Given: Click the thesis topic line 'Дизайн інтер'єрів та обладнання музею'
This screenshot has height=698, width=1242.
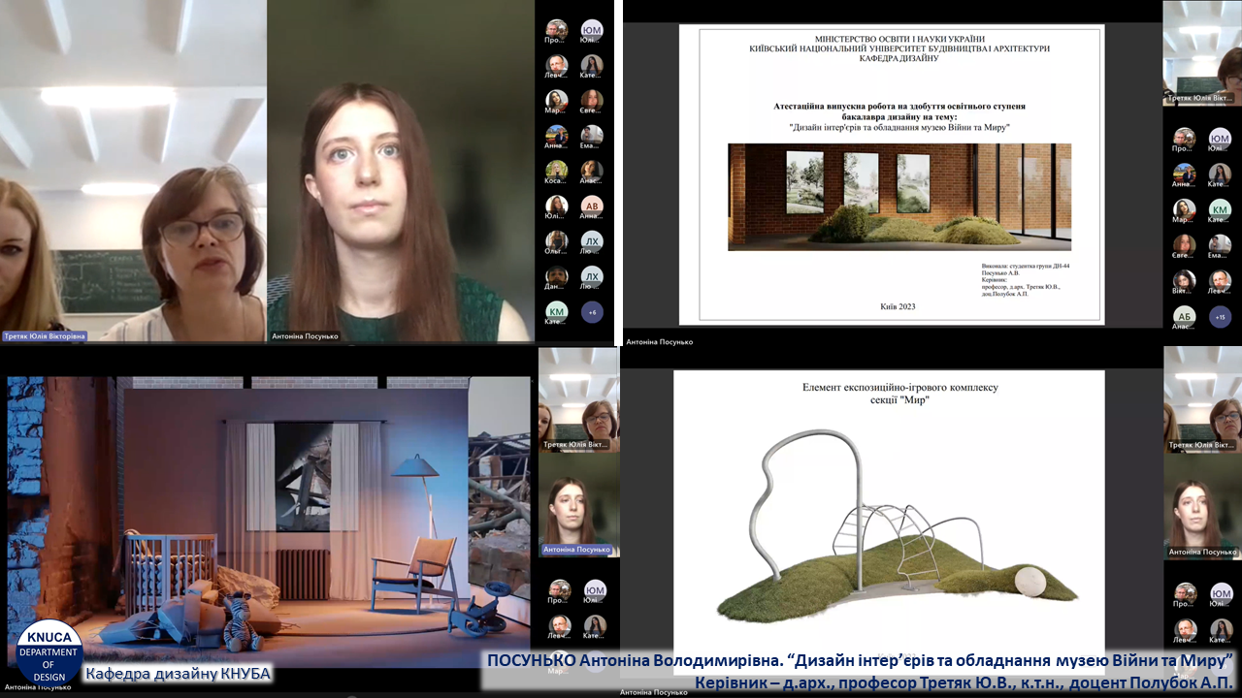Looking at the screenshot, I should click(899, 127).
